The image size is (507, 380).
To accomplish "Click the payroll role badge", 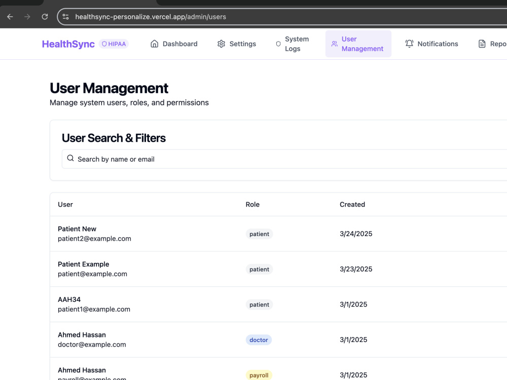I will coord(259,375).
